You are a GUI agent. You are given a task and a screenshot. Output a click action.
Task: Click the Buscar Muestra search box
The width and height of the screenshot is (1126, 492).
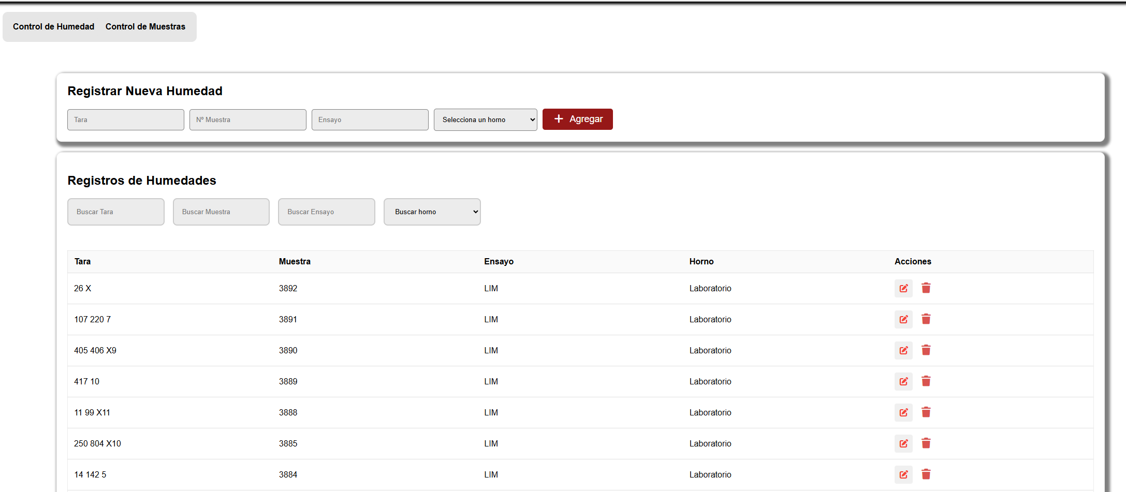(221, 212)
